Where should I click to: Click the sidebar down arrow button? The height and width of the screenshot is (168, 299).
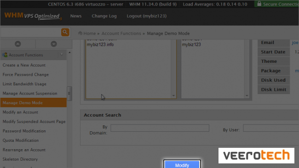[x=54, y=44]
